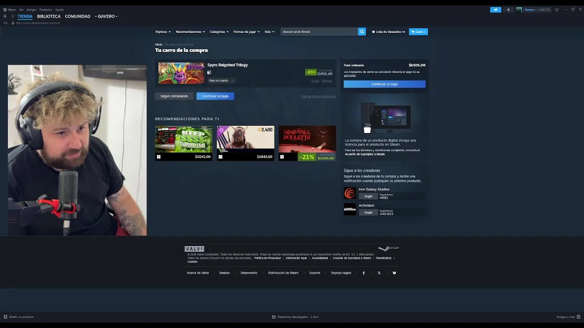584x328 pixels.
Task: Switch to Big Picture mode icon
Action: click(x=557, y=10)
